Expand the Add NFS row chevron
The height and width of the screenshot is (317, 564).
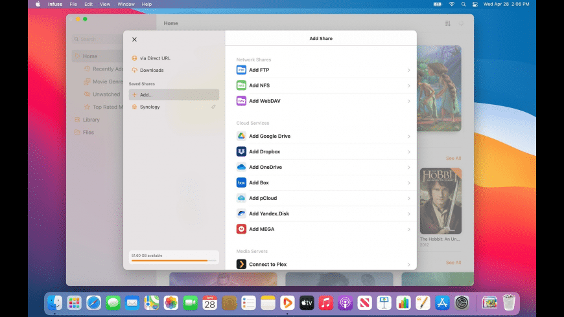[x=409, y=85]
